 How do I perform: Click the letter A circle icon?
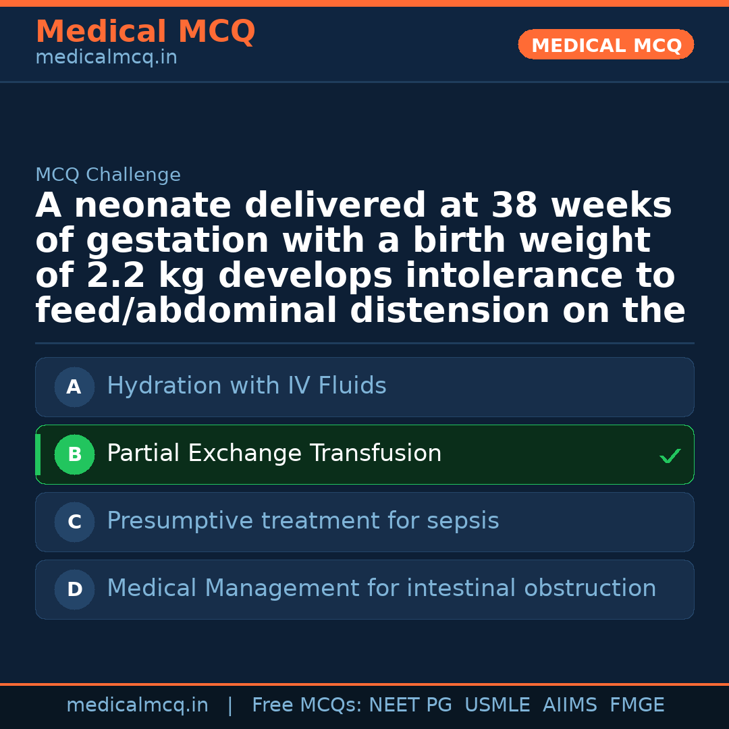coord(74,387)
